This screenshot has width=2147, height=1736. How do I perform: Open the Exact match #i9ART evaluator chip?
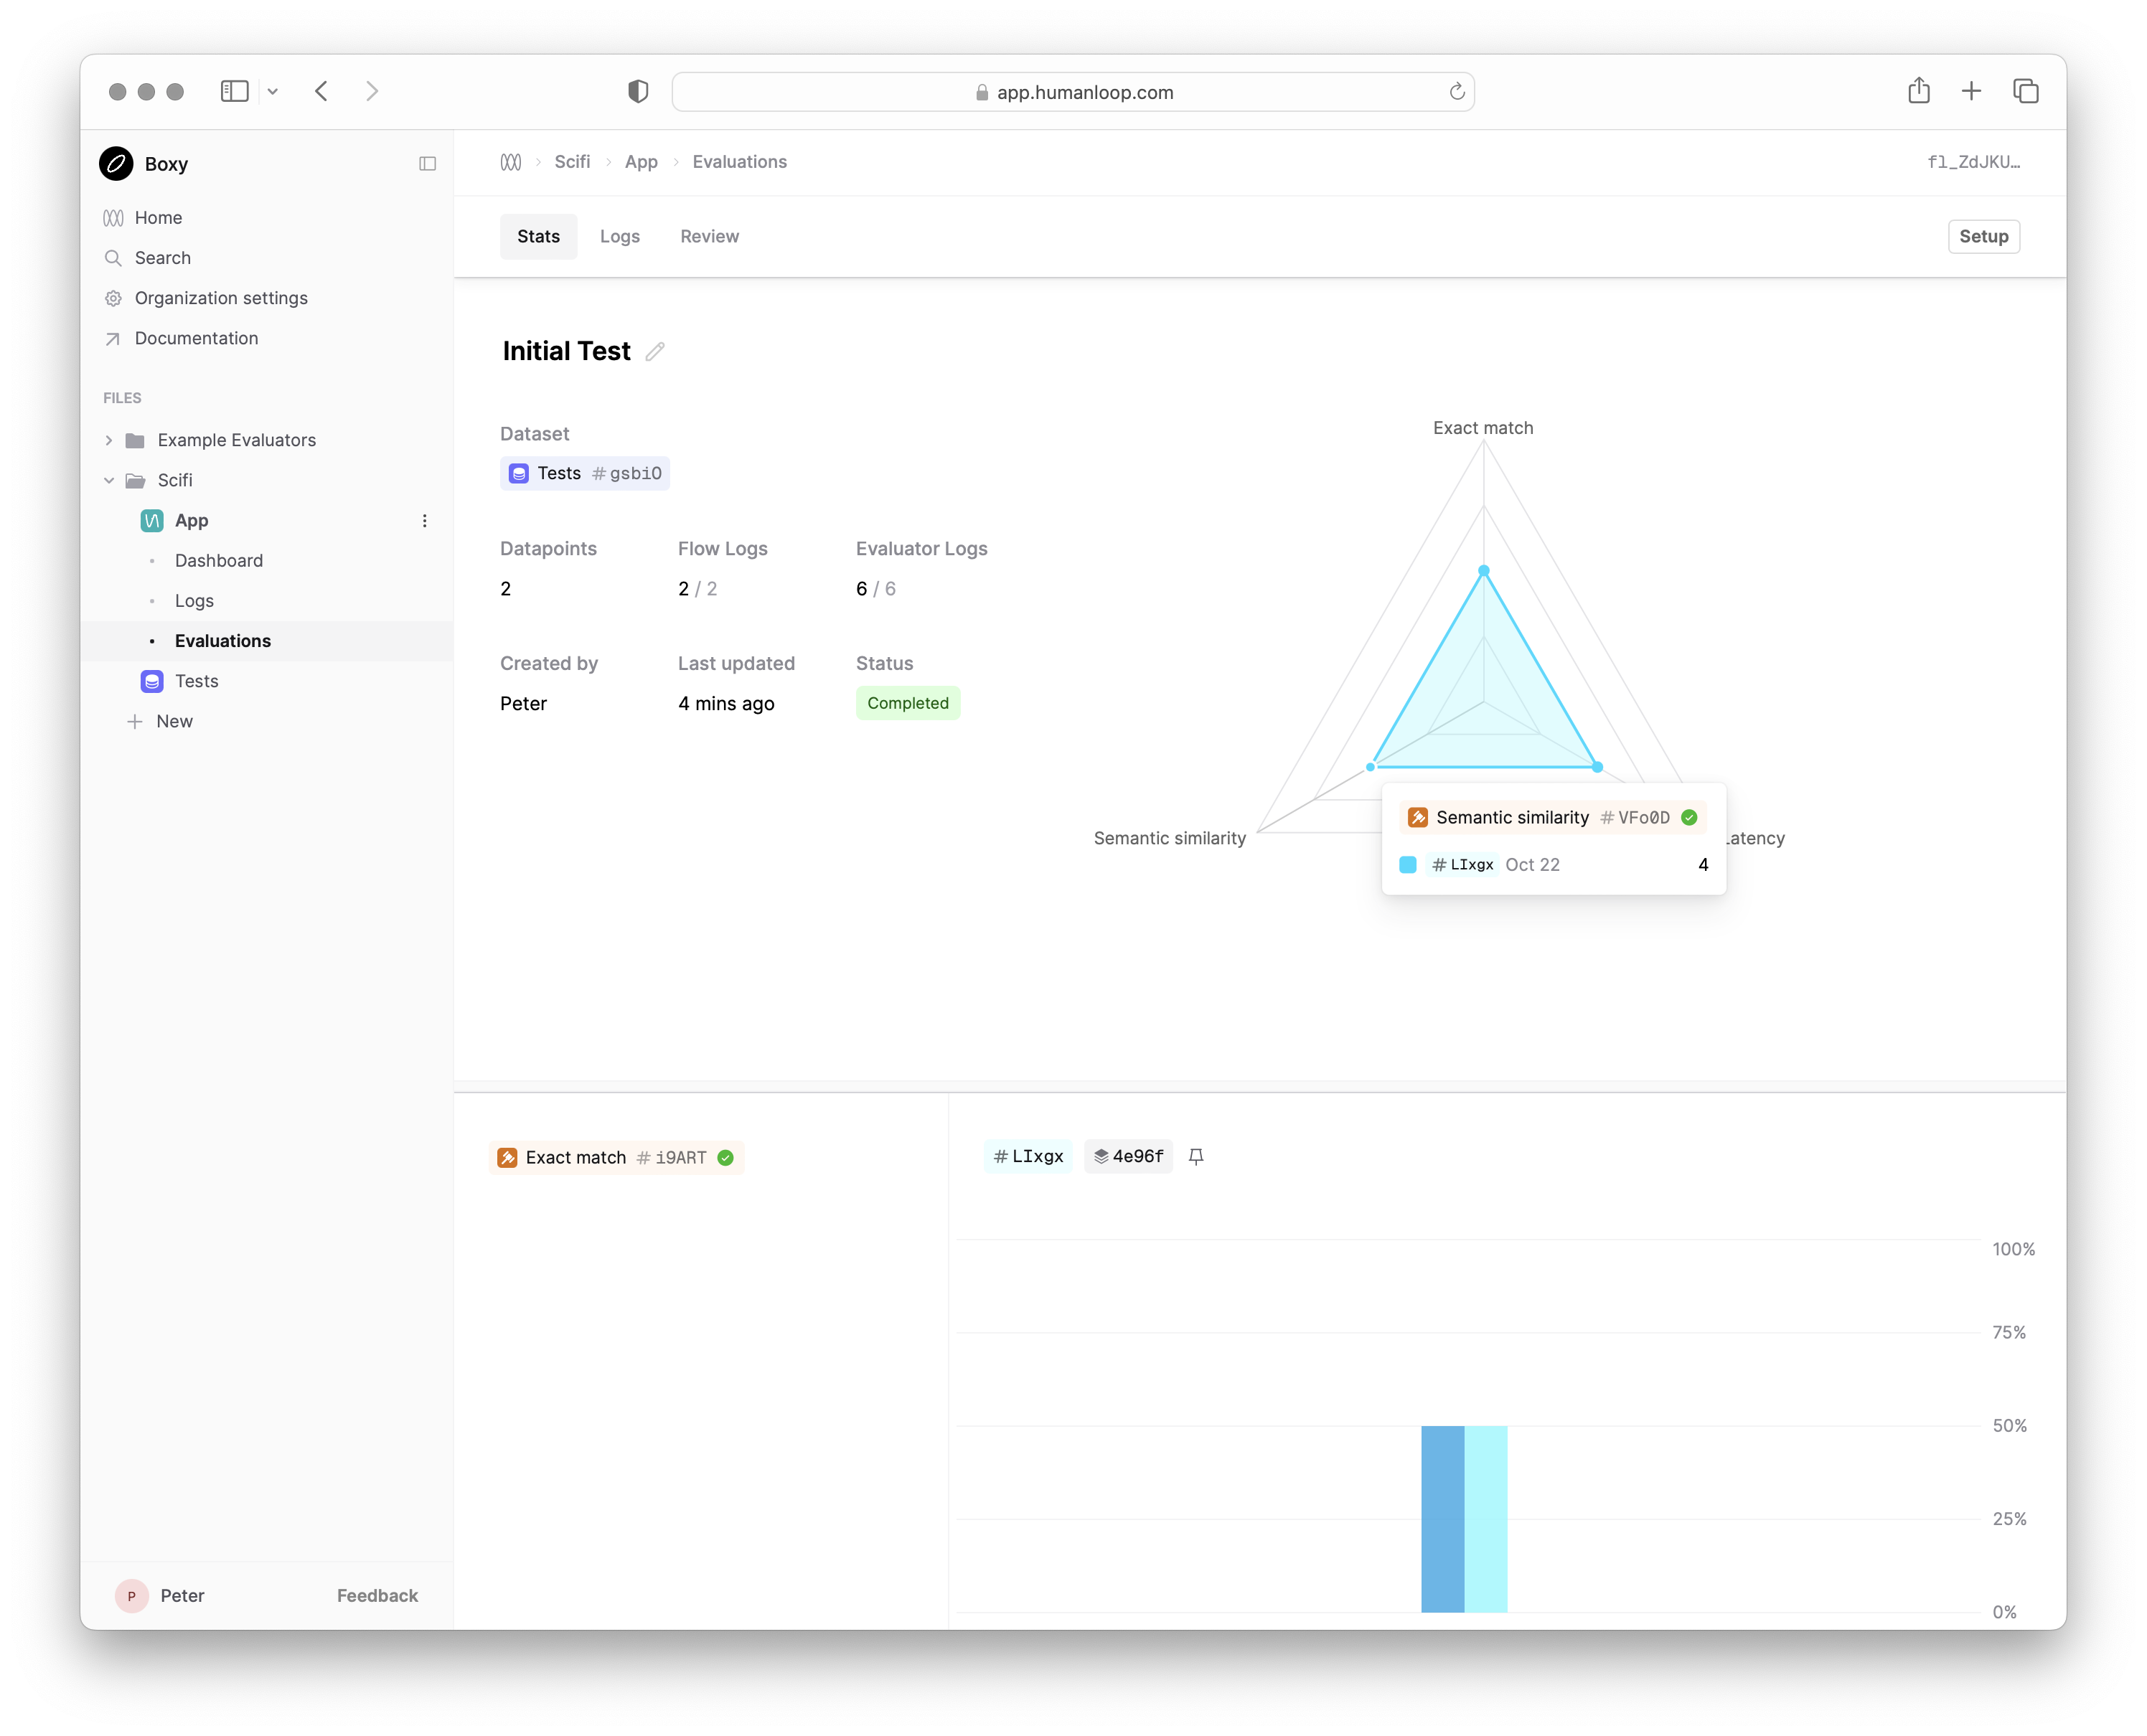(x=616, y=1157)
